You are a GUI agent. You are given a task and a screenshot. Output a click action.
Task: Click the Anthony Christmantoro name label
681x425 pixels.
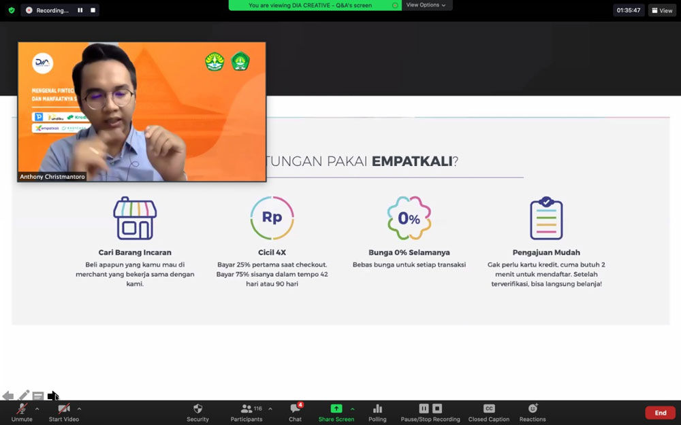click(52, 177)
